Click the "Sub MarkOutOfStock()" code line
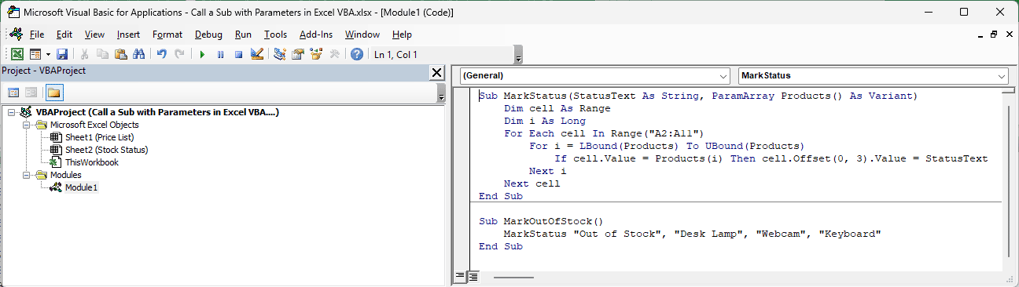The height and width of the screenshot is (287, 1019). (x=542, y=221)
